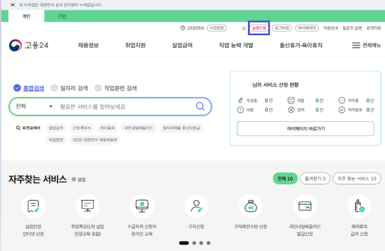
Task: Click the 실명인증 button
Action: 259,28
